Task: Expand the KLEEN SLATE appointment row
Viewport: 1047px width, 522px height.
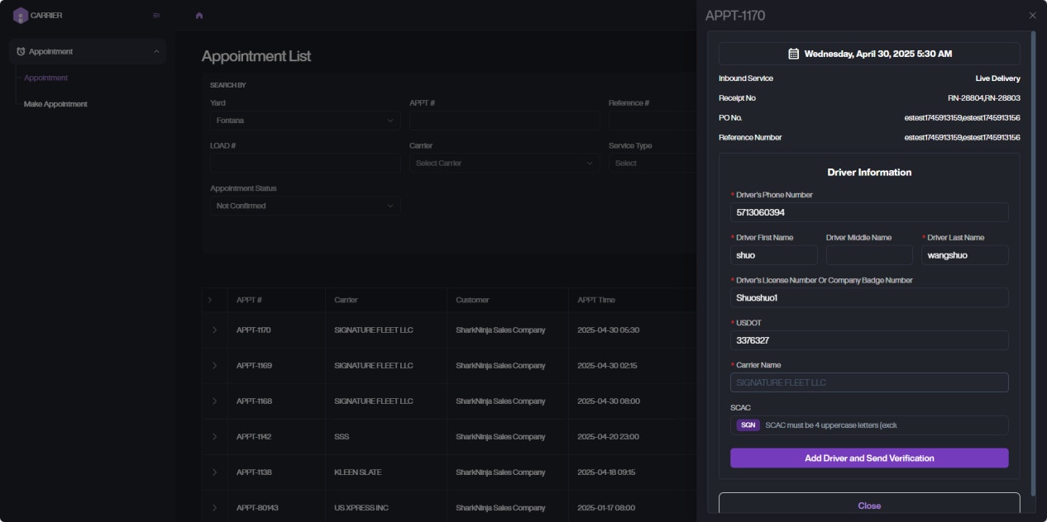Action: point(214,472)
